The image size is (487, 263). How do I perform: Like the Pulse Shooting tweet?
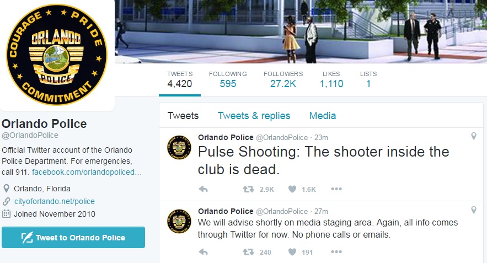[292, 189]
